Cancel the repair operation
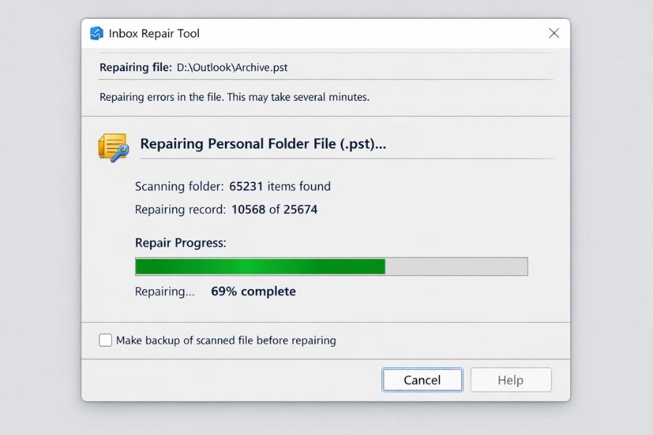 tap(422, 380)
